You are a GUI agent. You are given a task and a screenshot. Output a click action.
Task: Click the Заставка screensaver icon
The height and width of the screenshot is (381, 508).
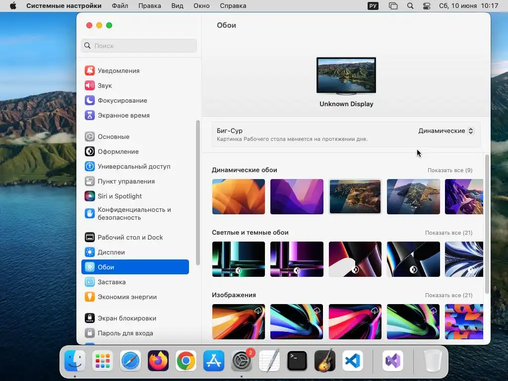(90, 282)
